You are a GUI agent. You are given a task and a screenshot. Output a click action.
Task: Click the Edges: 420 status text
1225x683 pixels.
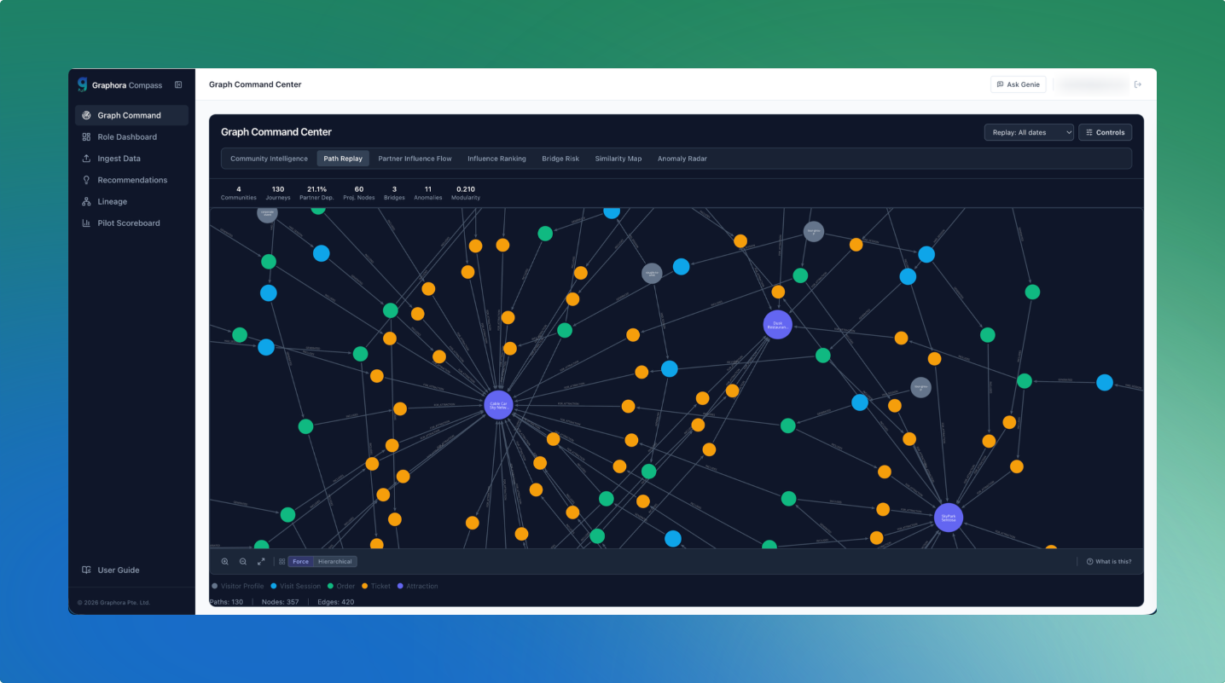coord(336,602)
